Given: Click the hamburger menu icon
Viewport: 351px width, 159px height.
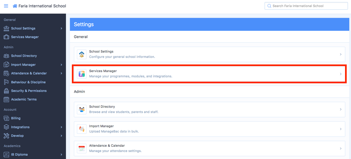Looking at the screenshot, I should pyautogui.click(x=6, y=6).
